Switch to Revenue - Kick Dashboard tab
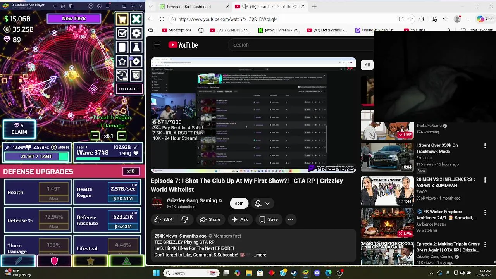 (193, 7)
